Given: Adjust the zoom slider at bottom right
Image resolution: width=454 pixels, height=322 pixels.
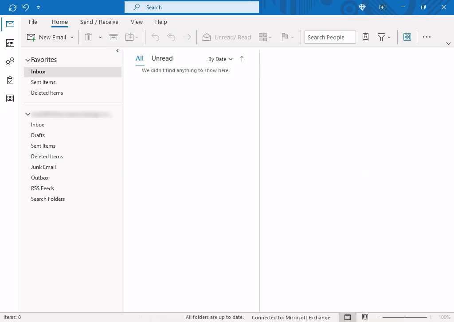Looking at the screenshot, I should pos(406,317).
